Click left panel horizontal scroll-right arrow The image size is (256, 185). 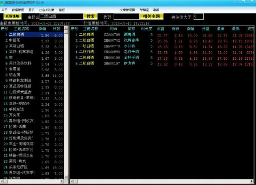[x=62, y=181]
